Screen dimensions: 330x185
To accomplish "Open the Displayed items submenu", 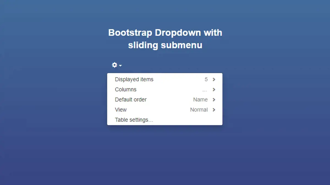I will (165, 79).
